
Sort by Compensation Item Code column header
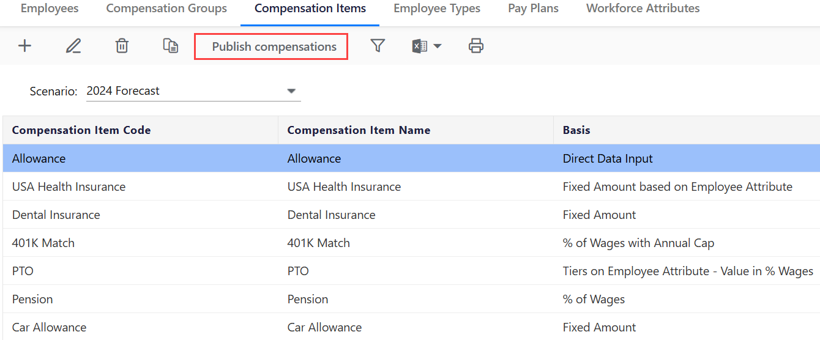(x=81, y=130)
